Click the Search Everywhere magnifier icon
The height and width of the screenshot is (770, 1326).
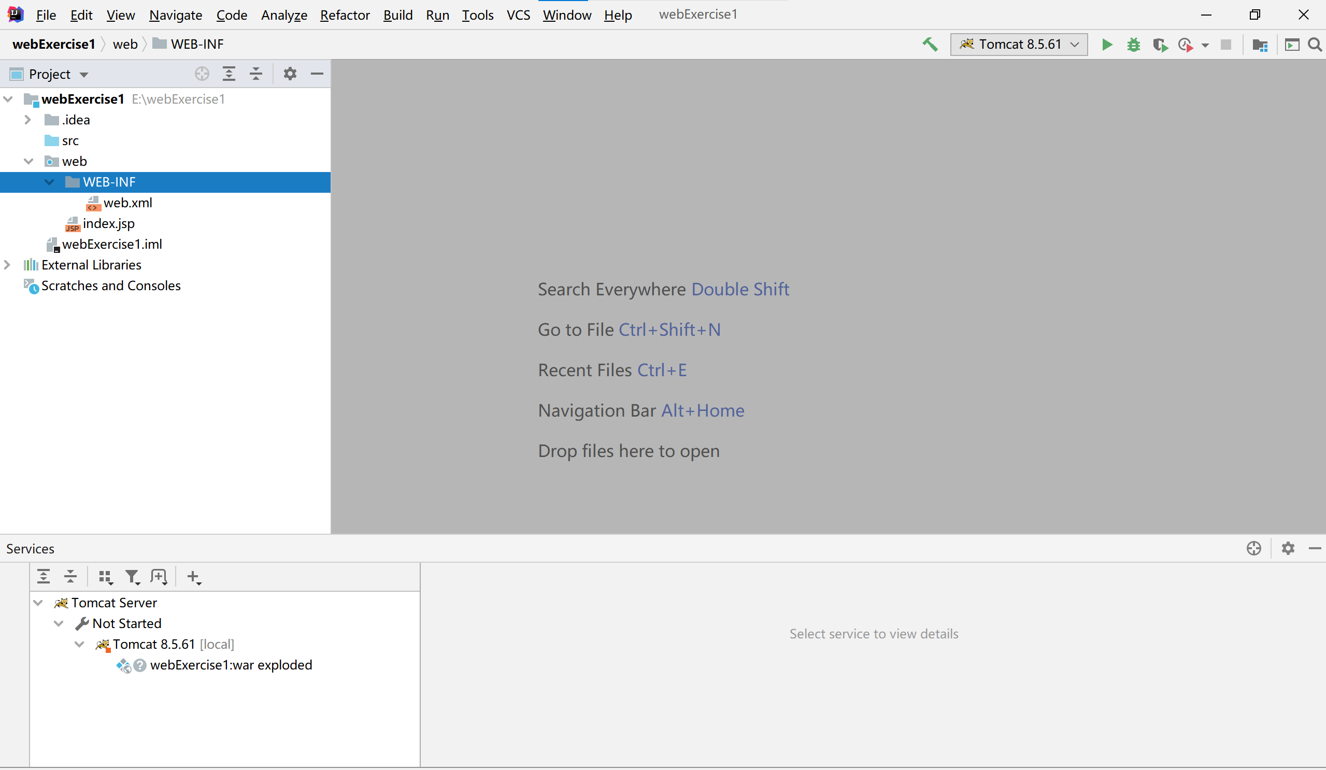pos(1315,45)
